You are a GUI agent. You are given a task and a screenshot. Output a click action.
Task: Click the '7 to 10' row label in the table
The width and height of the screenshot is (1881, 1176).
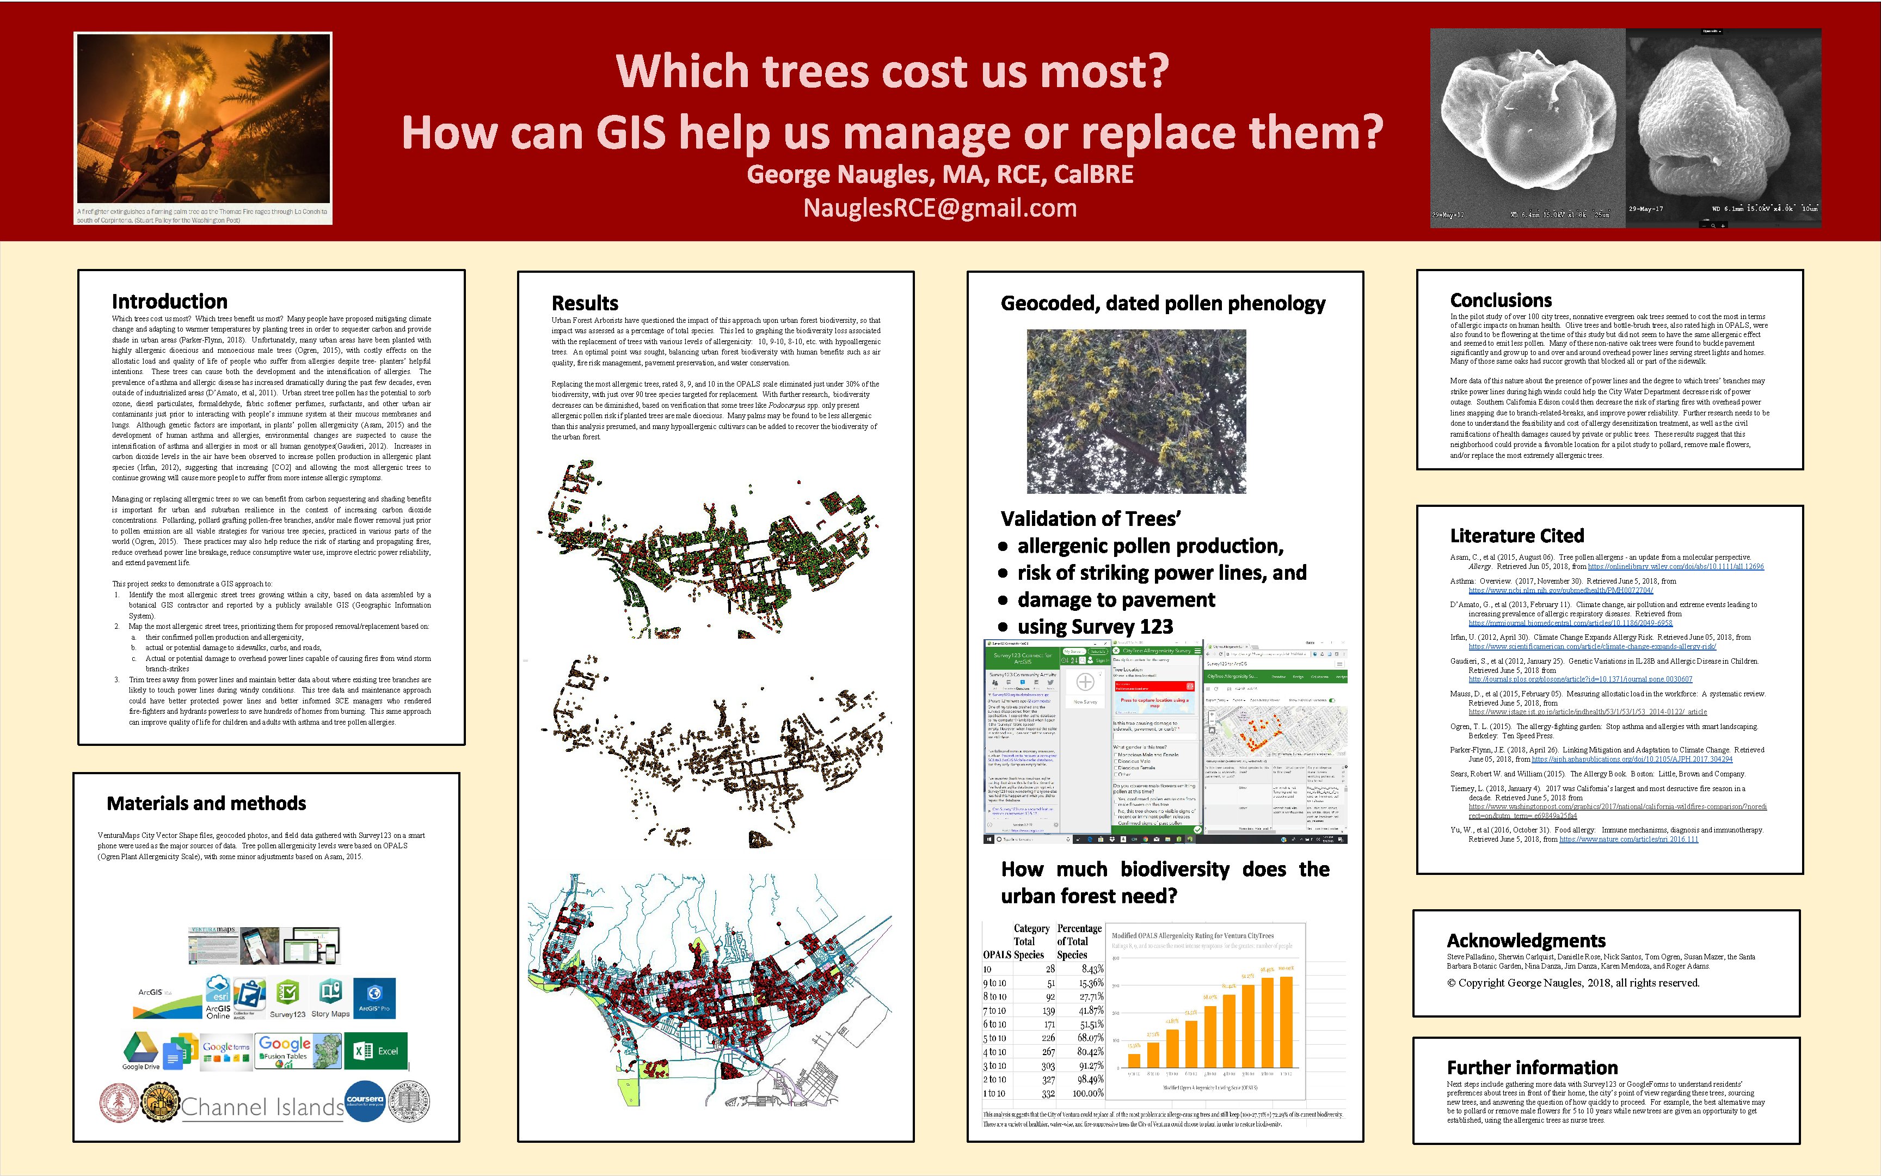994,1011
